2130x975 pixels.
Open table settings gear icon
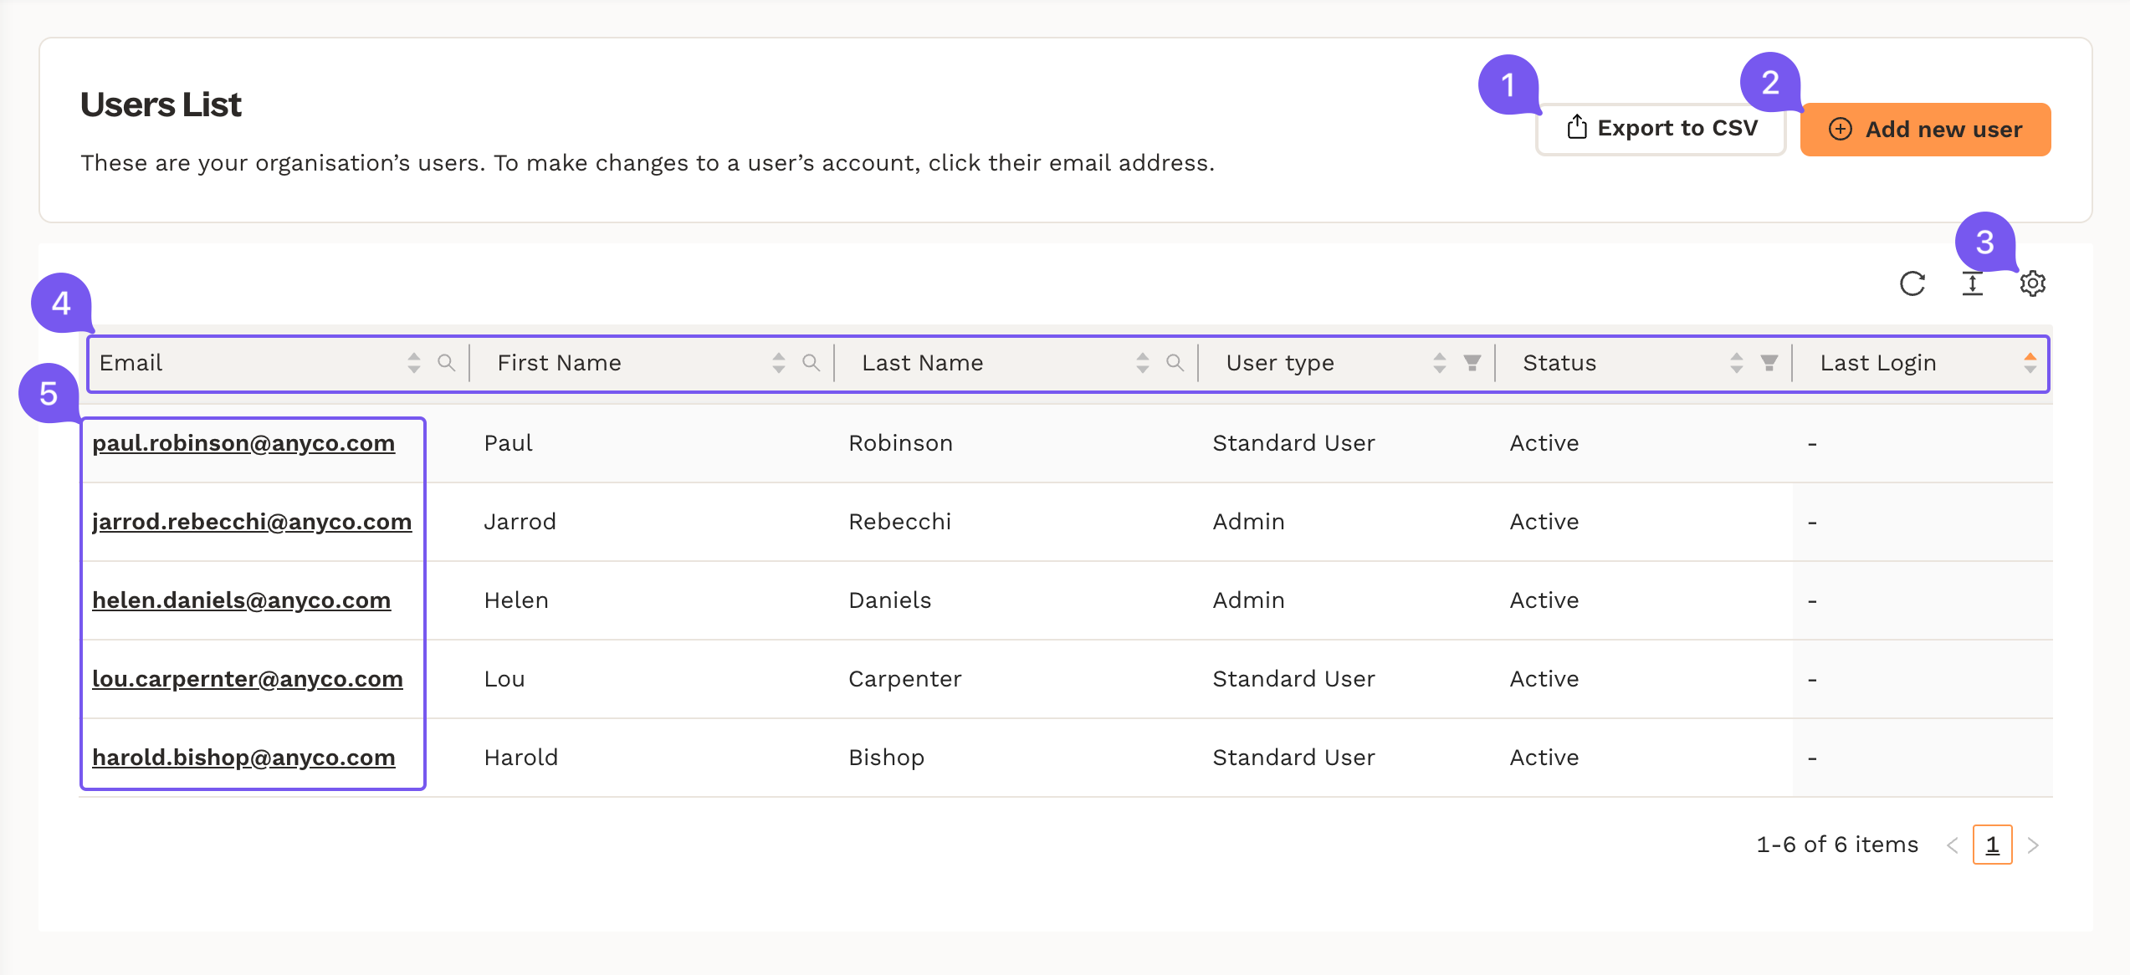pyautogui.click(x=2032, y=284)
